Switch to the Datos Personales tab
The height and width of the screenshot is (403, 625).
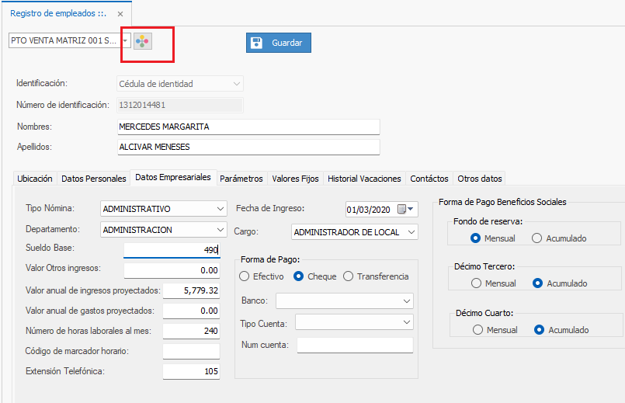[x=93, y=179]
